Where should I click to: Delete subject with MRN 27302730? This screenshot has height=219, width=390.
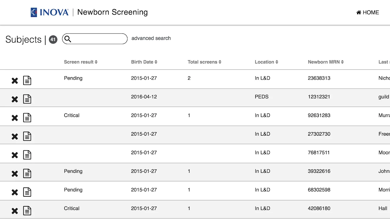pos(15,137)
